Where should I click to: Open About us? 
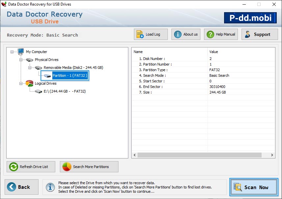coord(186,34)
